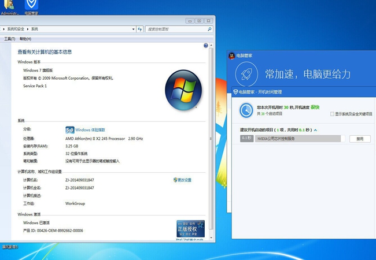Enable 显示系统及安全关键项目 checkbox
376x260 pixels.
coord(332,114)
